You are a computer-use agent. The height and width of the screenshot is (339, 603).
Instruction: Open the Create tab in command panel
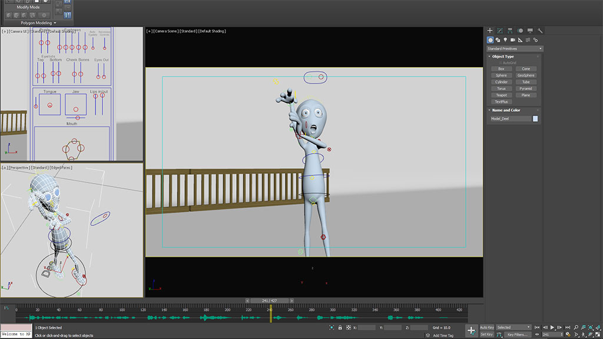click(x=490, y=31)
